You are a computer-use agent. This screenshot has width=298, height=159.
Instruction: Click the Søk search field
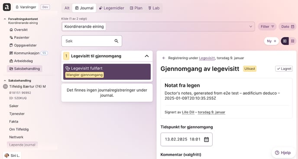[x=91, y=41]
